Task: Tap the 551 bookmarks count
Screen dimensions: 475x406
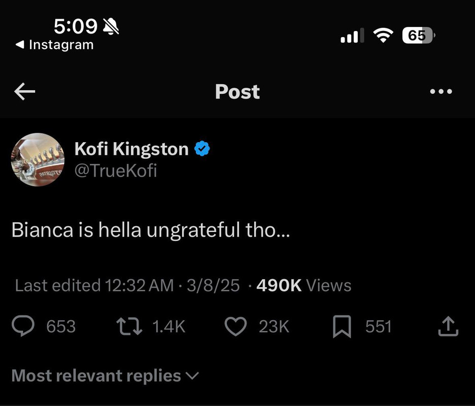Action: pos(378,326)
